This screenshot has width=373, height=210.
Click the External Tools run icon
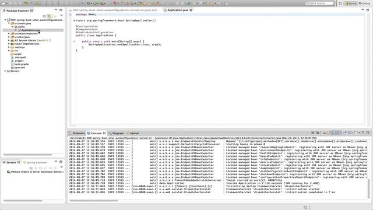click(101, 3)
